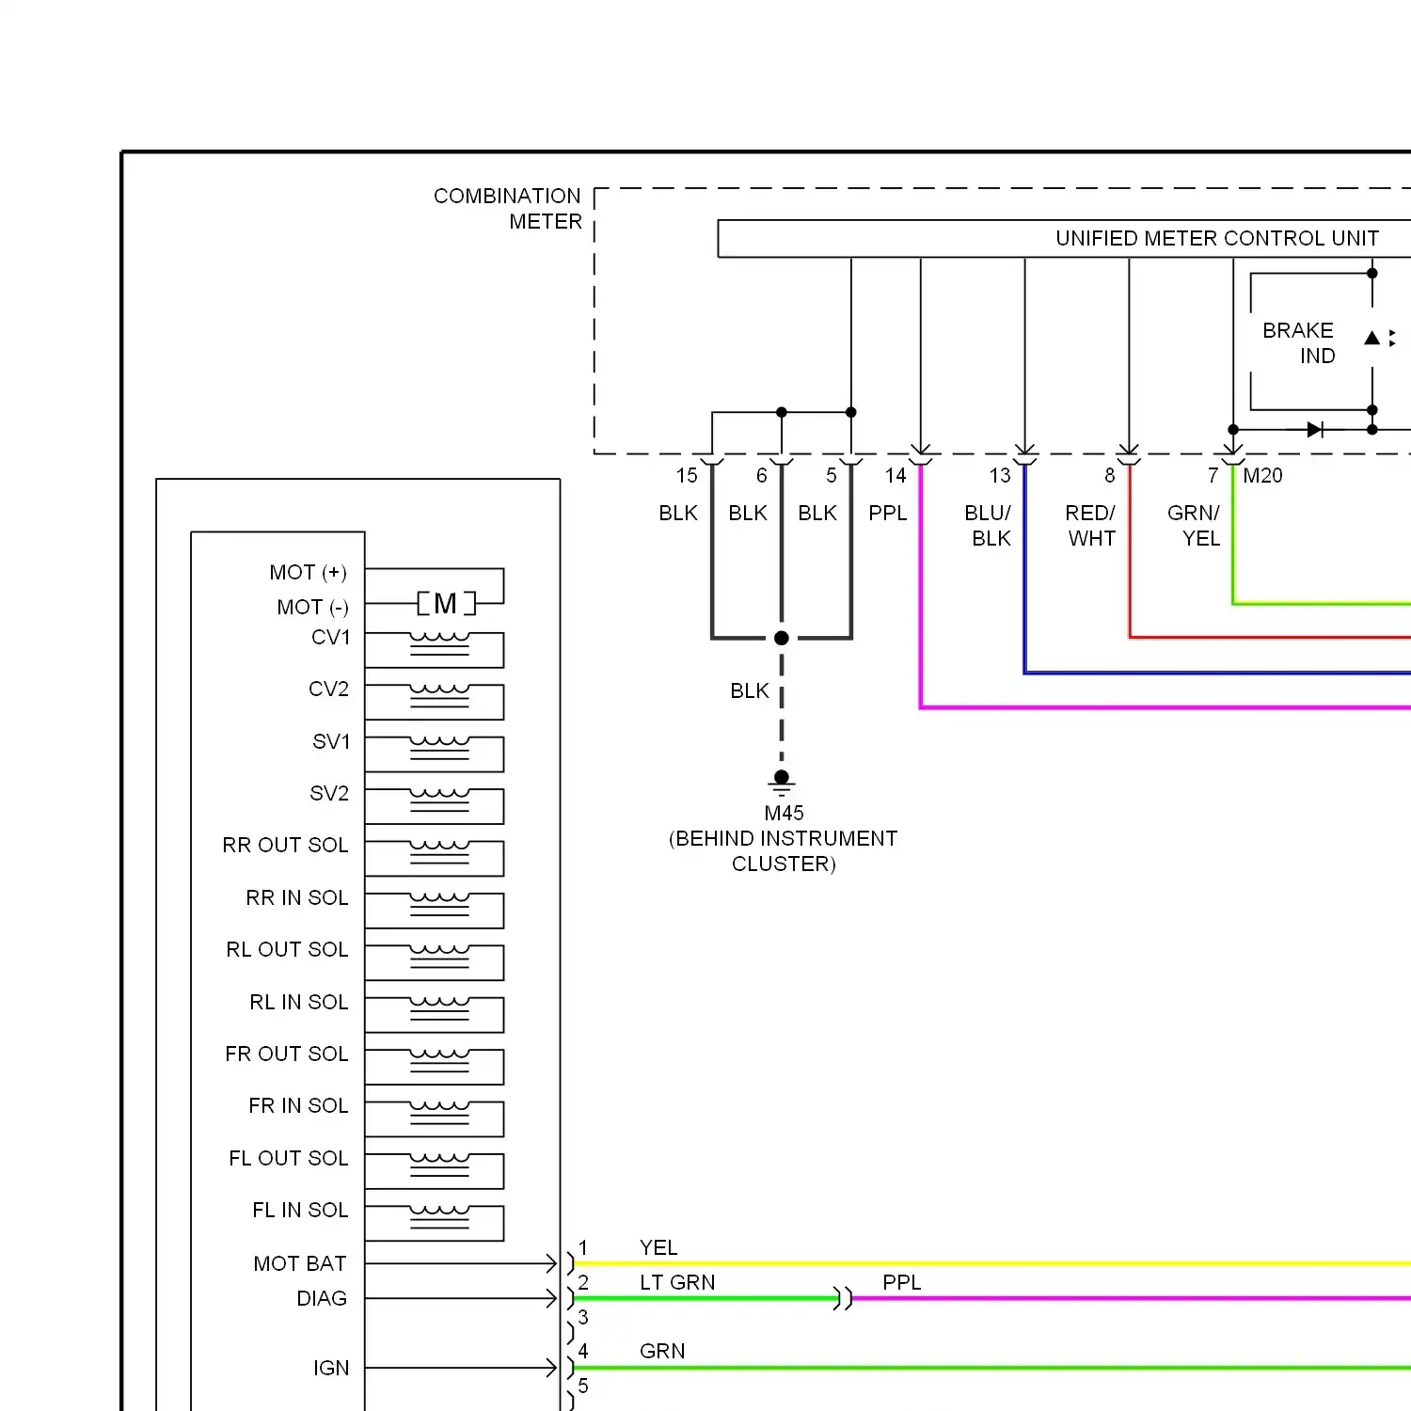
Task: Click the black wire splice dot above M45
Action: [781, 638]
